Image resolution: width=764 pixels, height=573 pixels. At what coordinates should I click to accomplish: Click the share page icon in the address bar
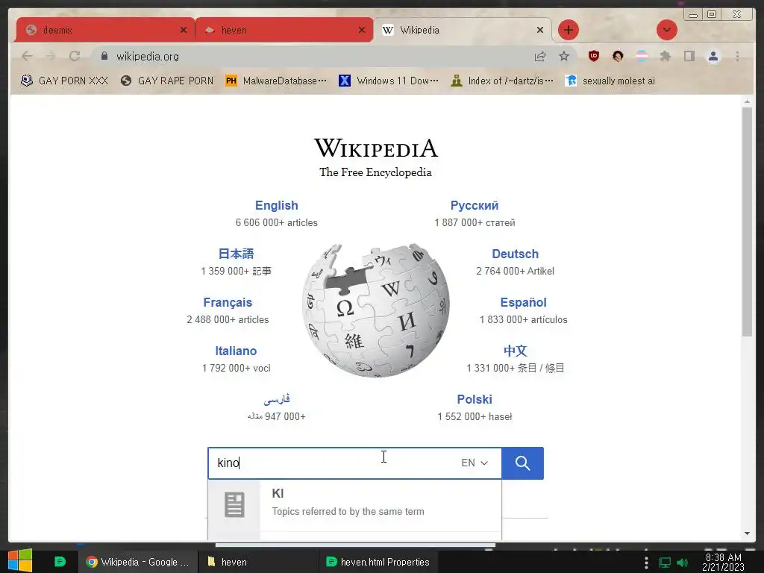point(540,56)
